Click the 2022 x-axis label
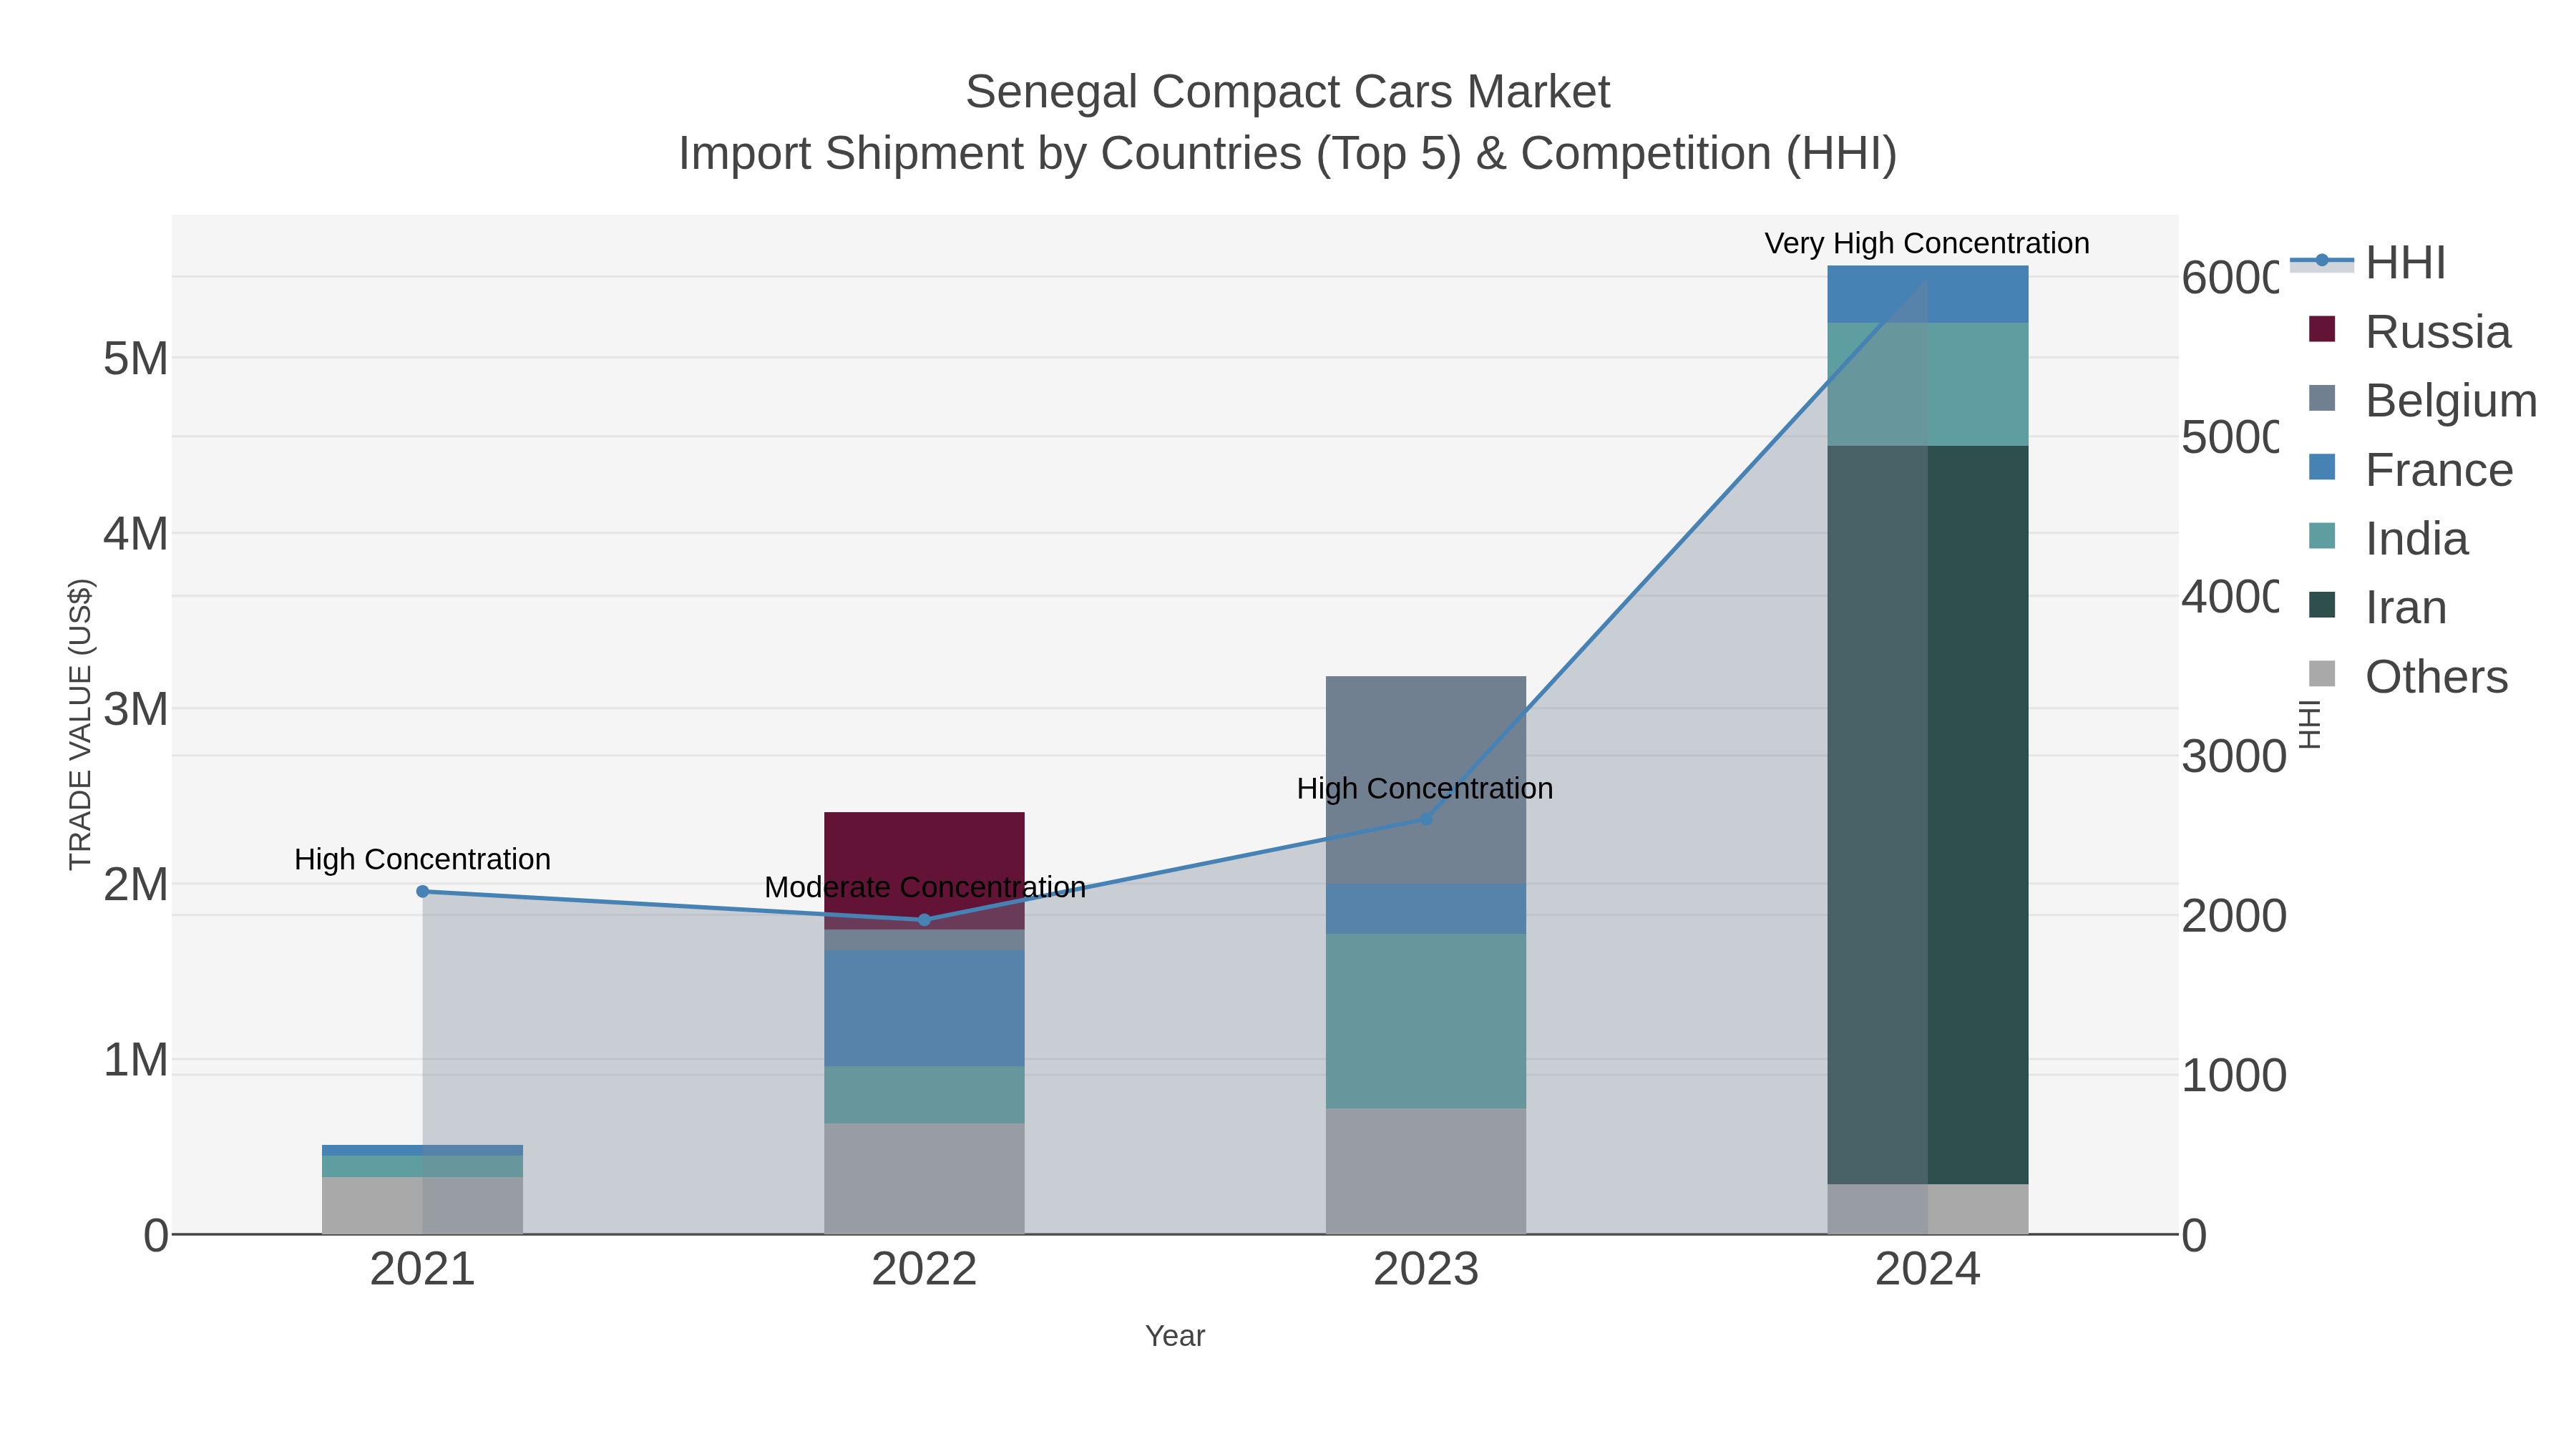This screenshot has width=2576, height=1449. coord(924,1269)
